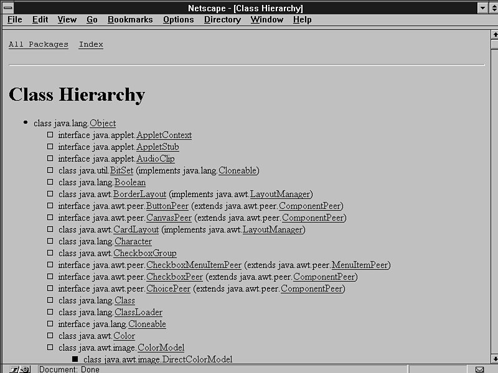Open the java.lang Object class link

click(103, 123)
